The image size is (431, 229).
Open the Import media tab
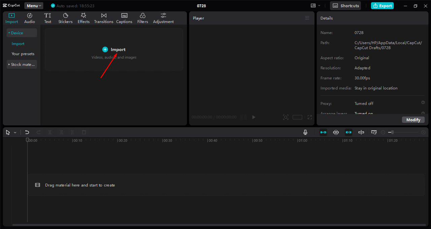[12, 18]
